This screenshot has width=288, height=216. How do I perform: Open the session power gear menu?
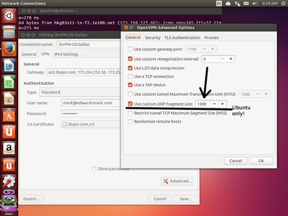tap(283, 3)
